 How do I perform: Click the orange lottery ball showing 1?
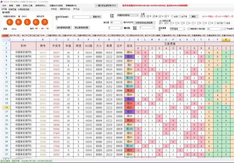click(x=27, y=22)
